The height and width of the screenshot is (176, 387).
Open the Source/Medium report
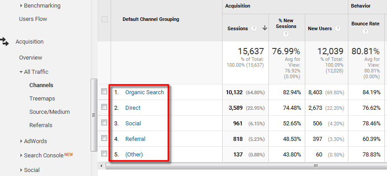(x=49, y=112)
